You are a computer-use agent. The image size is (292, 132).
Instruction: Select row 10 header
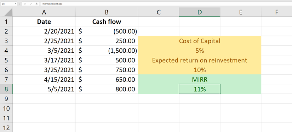point(6,108)
